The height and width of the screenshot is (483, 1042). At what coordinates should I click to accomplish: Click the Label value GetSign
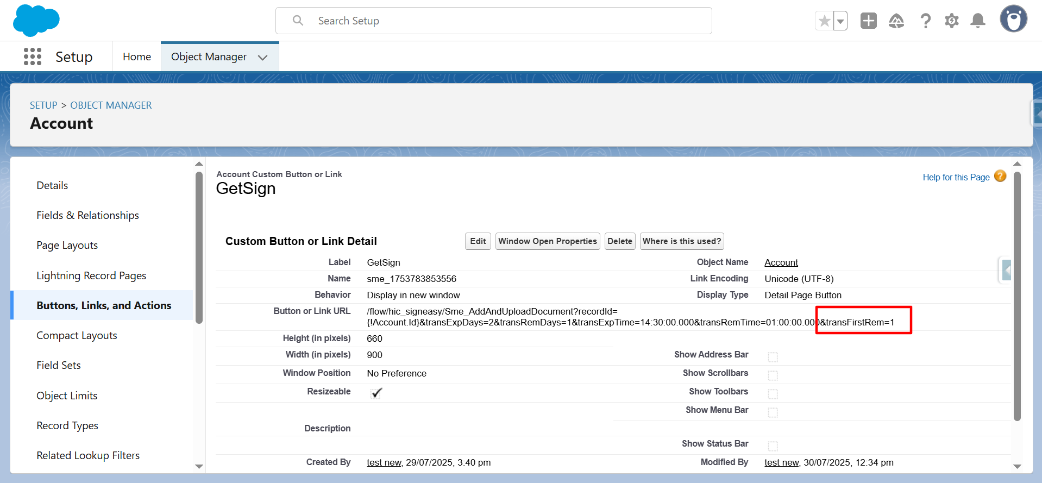(x=384, y=262)
